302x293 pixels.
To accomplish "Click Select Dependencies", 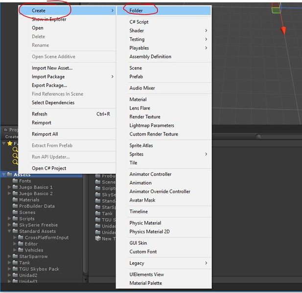I will (53, 102).
